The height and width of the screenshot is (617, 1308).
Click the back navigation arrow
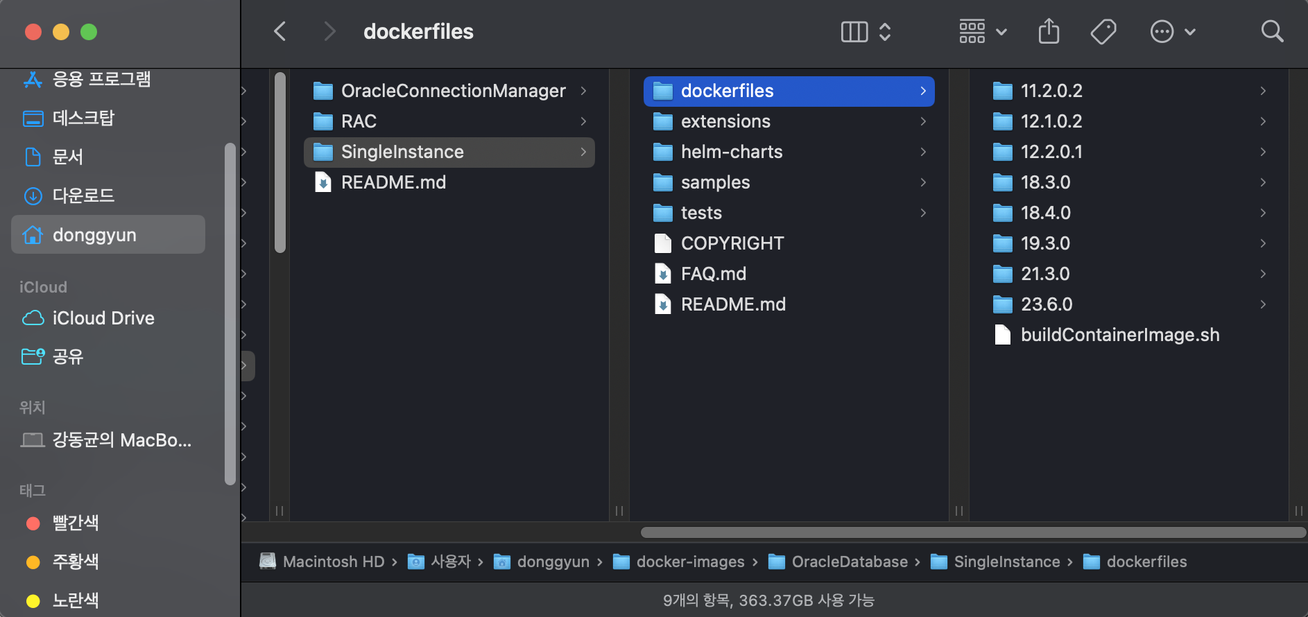(280, 31)
